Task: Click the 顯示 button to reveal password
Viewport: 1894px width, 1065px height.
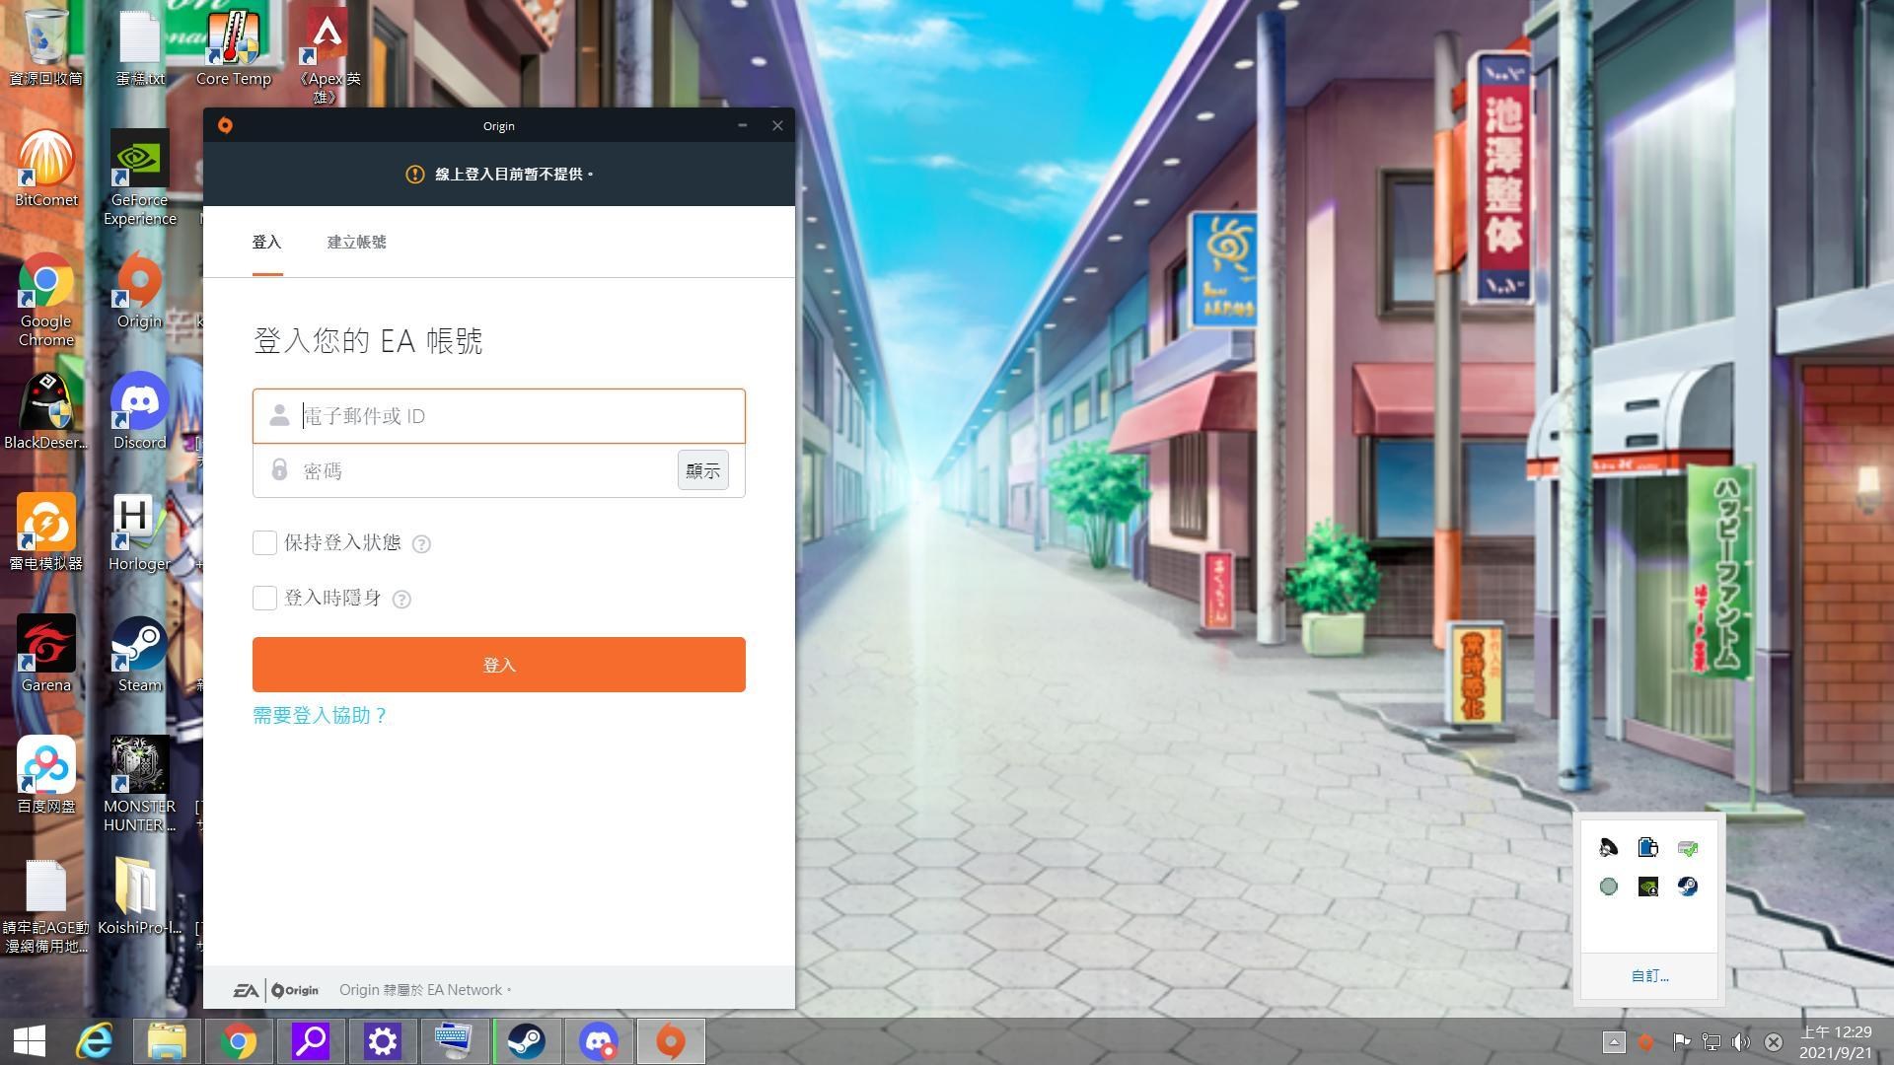Action: [703, 470]
